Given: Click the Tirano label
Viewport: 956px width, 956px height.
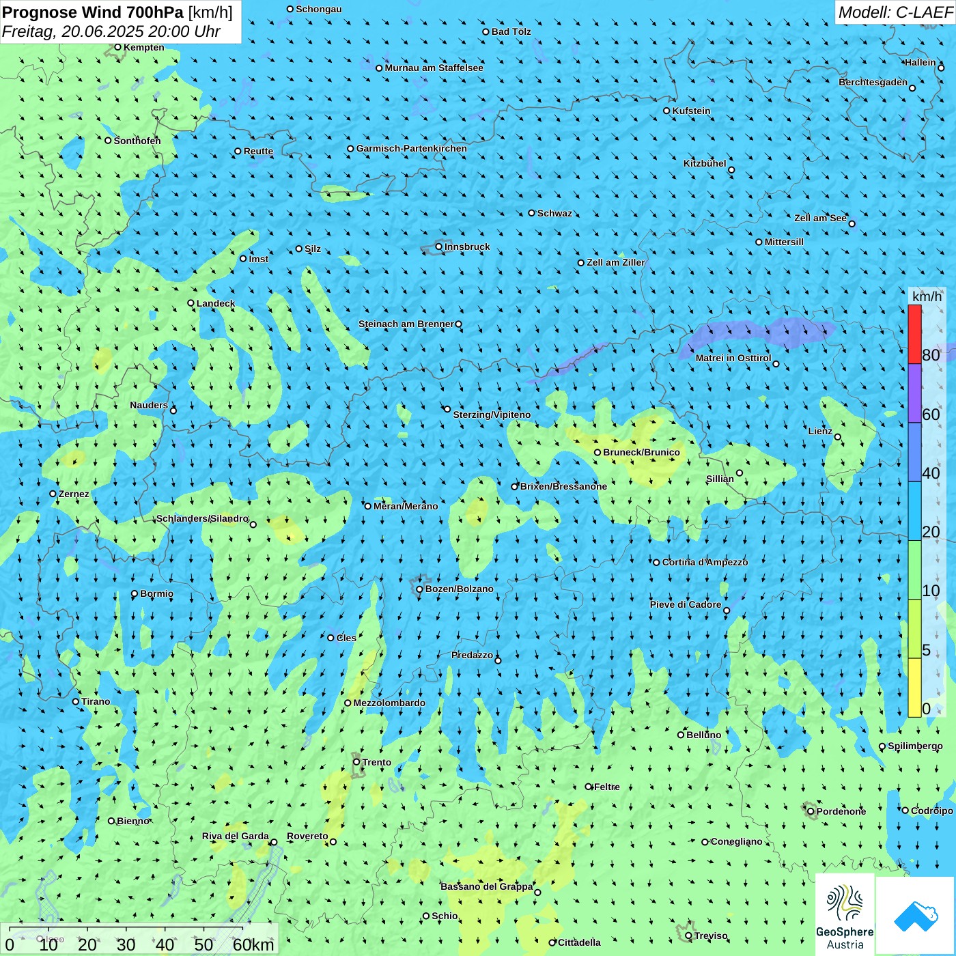Looking at the screenshot, I should pyautogui.click(x=96, y=701).
